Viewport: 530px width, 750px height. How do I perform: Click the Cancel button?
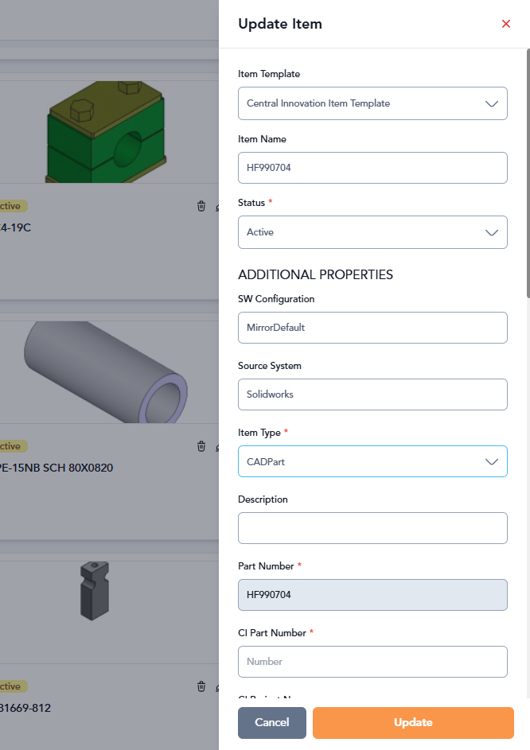(272, 723)
